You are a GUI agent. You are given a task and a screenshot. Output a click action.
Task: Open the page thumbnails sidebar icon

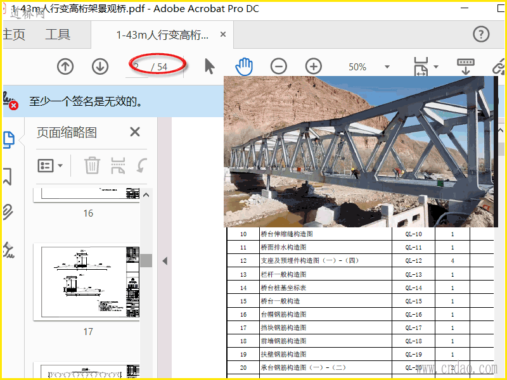(x=9, y=139)
